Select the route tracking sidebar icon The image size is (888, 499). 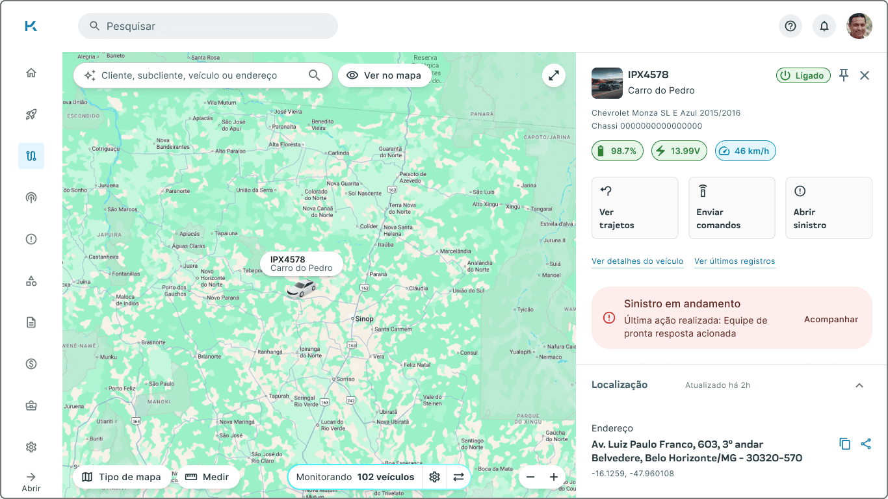point(31,156)
